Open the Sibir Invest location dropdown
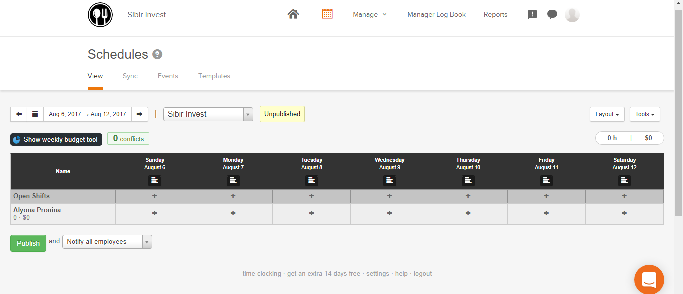 point(208,114)
